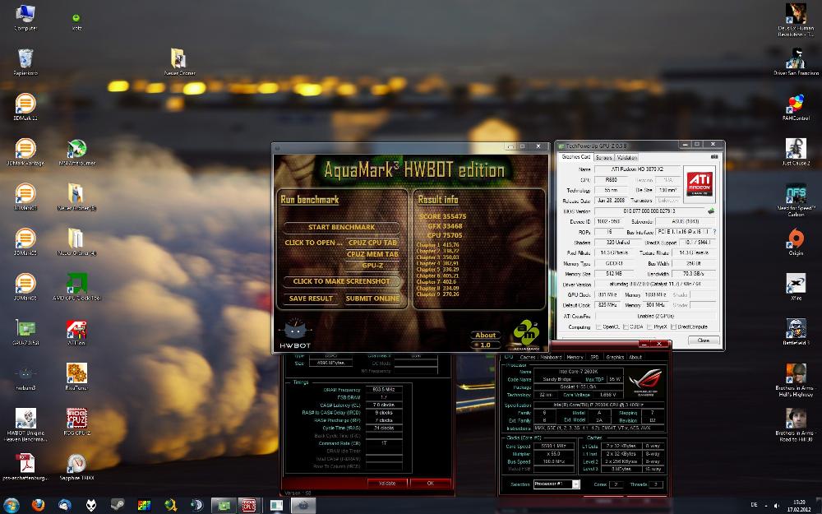The width and height of the screenshot is (822, 514).
Task: Click START BENCHMARK in AquaMark
Action: tap(341, 227)
